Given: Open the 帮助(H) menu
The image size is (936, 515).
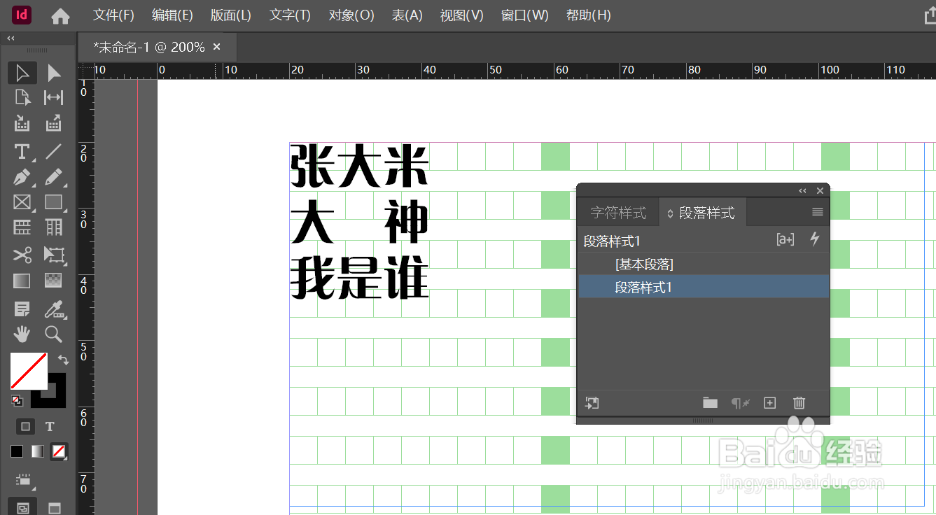Looking at the screenshot, I should (x=588, y=15).
